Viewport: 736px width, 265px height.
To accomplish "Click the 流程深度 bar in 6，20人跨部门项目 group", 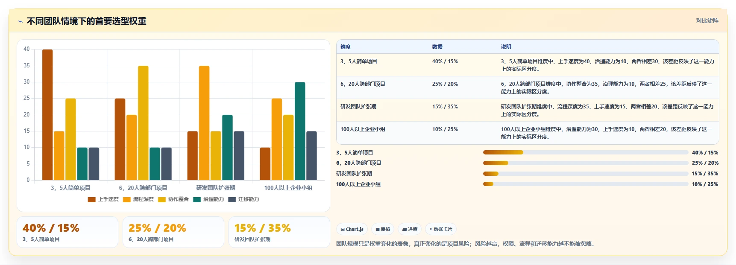I will click(x=132, y=148).
